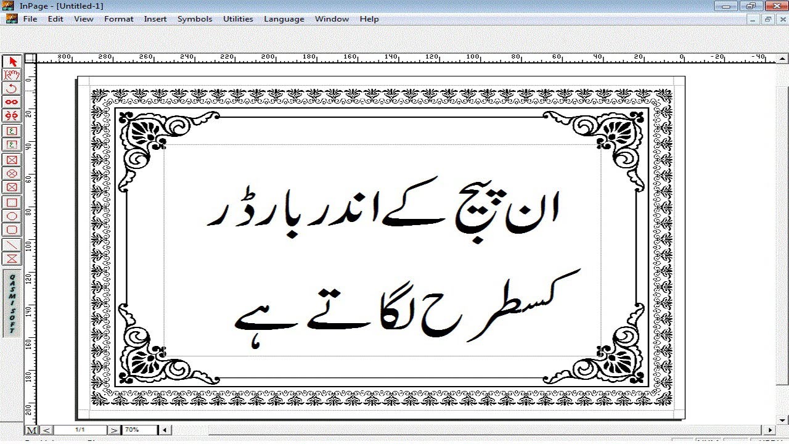
Task: Open the Edit menu
Action: [x=55, y=19]
